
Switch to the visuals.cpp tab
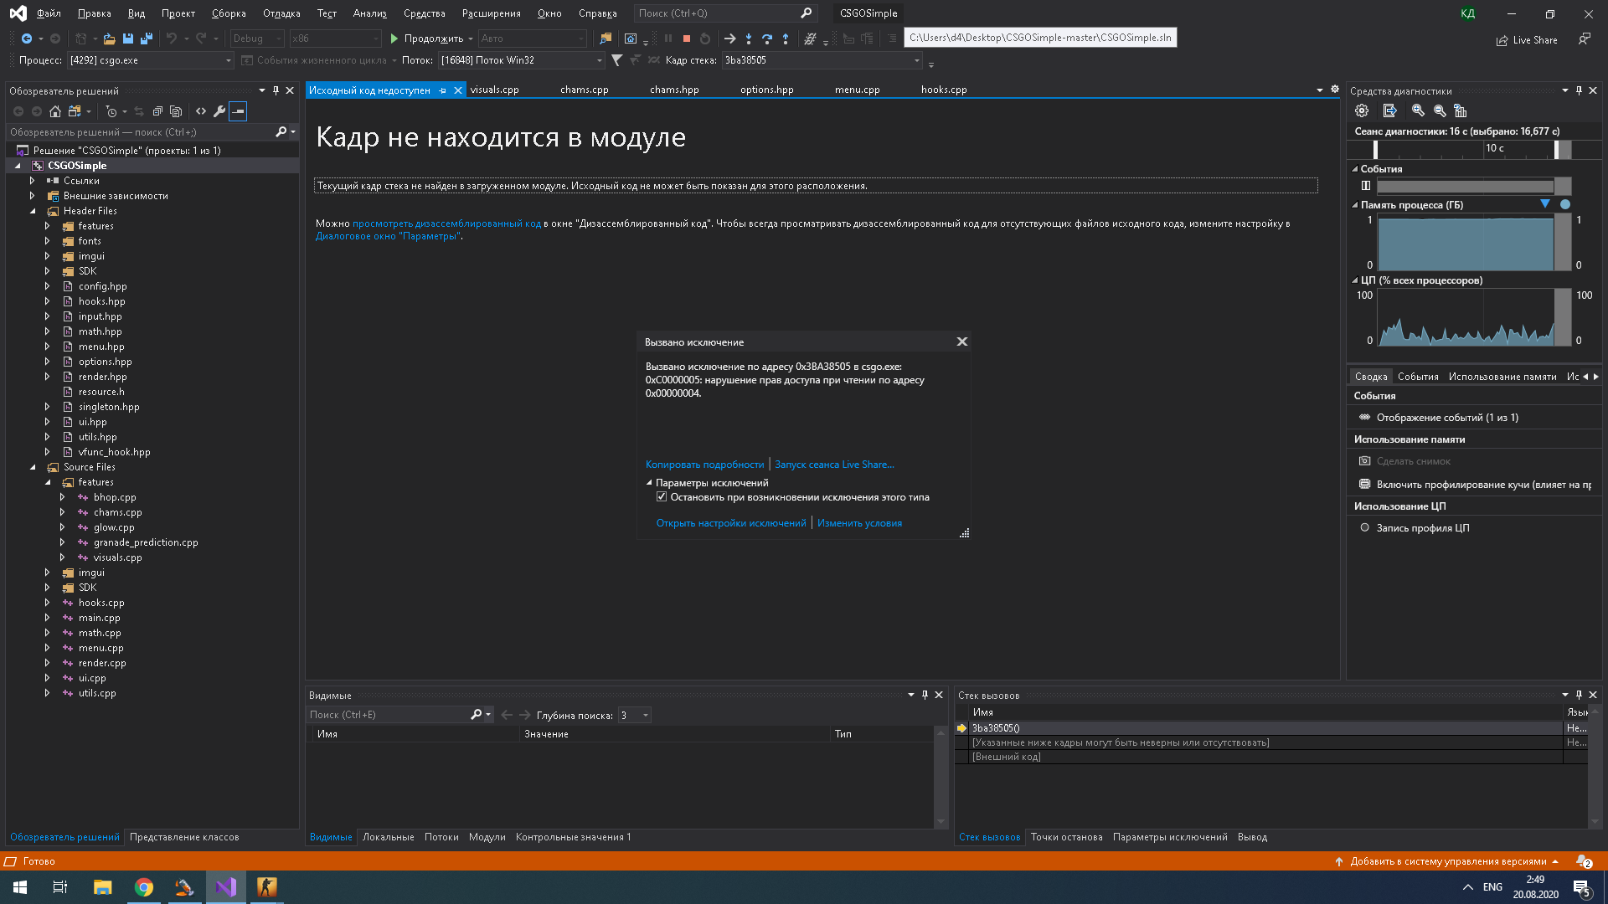[494, 90]
